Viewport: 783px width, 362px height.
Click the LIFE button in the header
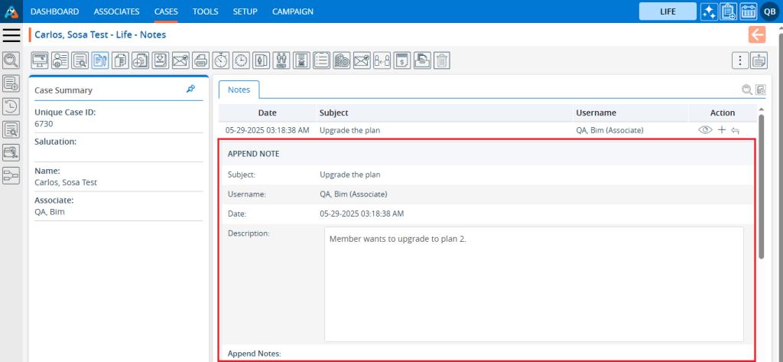[668, 11]
